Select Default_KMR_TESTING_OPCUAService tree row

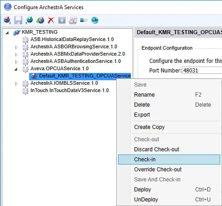click(x=80, y=76)
